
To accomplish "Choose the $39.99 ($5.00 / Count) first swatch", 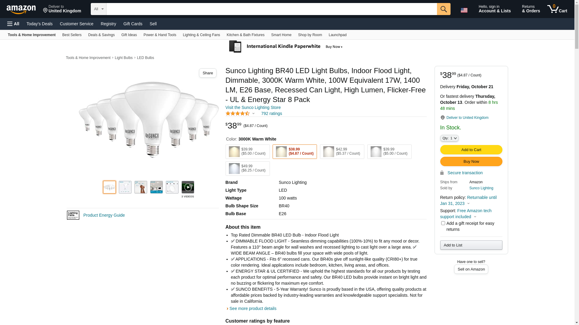I will [248, 152].
